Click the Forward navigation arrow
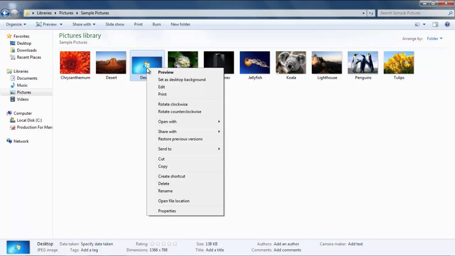 [14, 13]
